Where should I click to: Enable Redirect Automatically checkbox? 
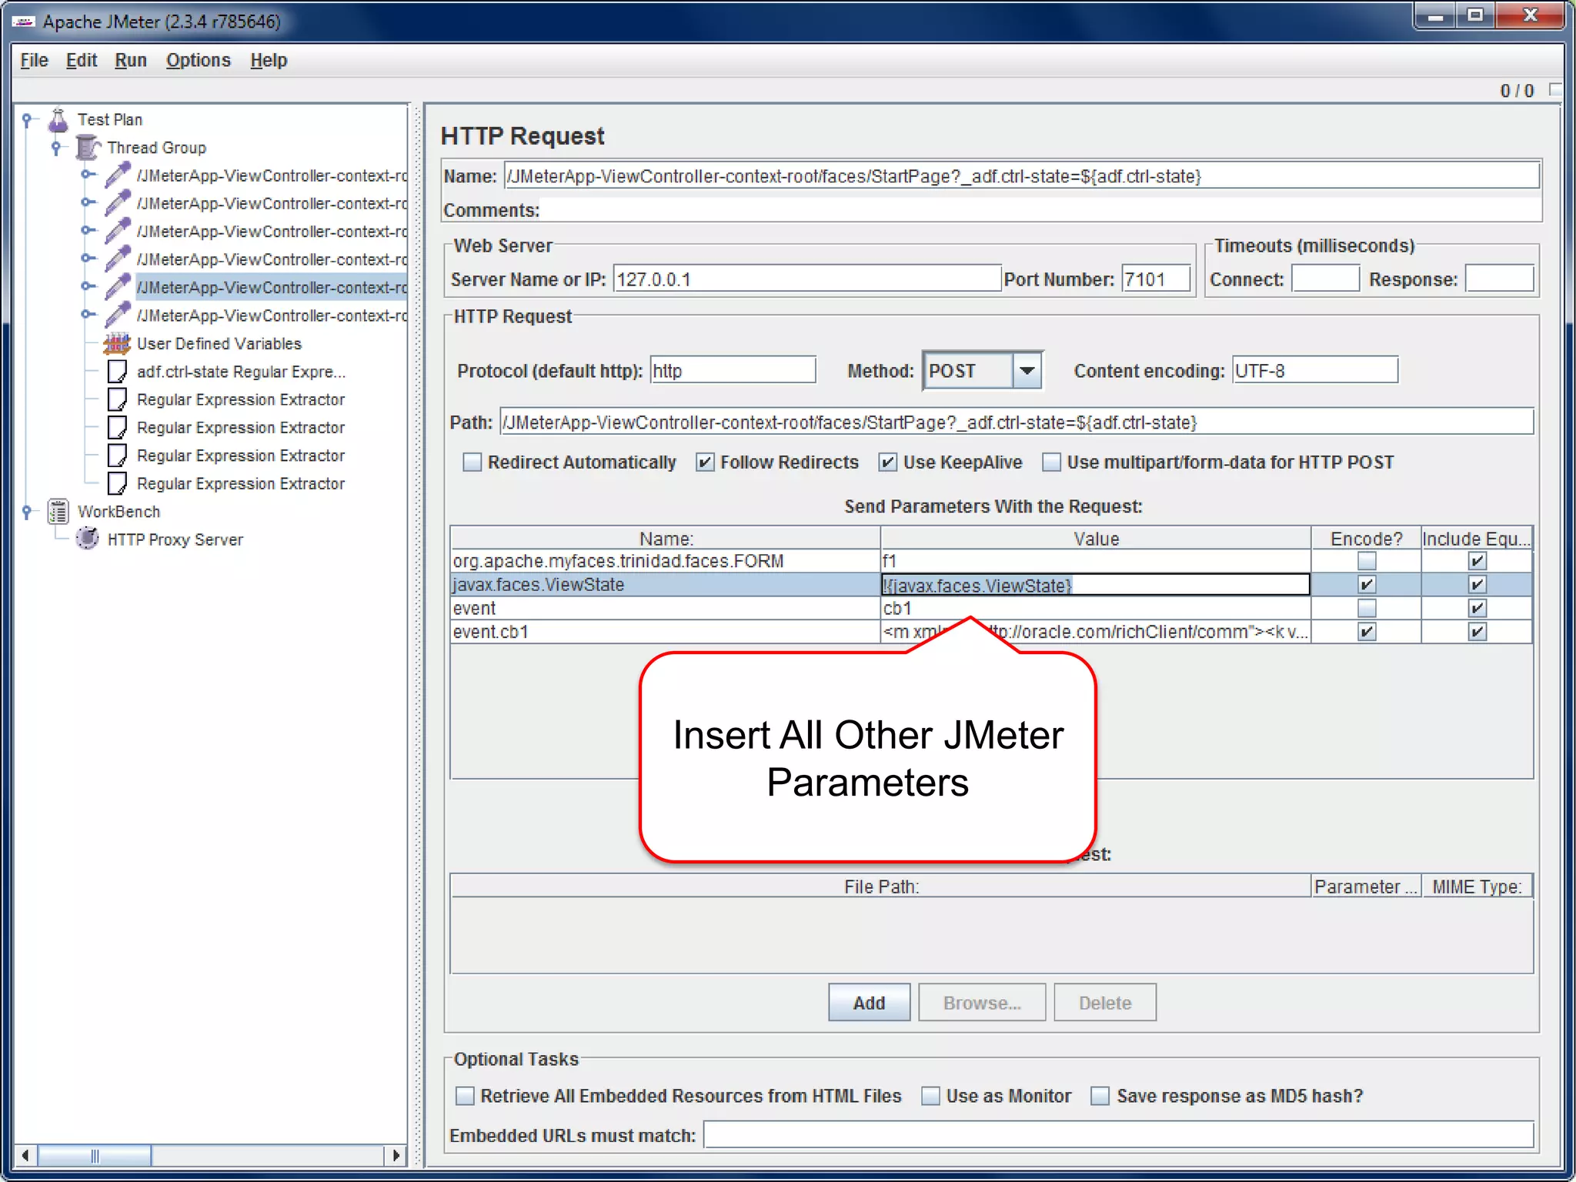click(472, 462)
